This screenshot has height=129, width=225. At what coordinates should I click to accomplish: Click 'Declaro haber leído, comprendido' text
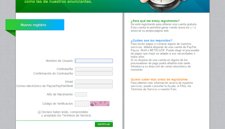coord(65,112)
